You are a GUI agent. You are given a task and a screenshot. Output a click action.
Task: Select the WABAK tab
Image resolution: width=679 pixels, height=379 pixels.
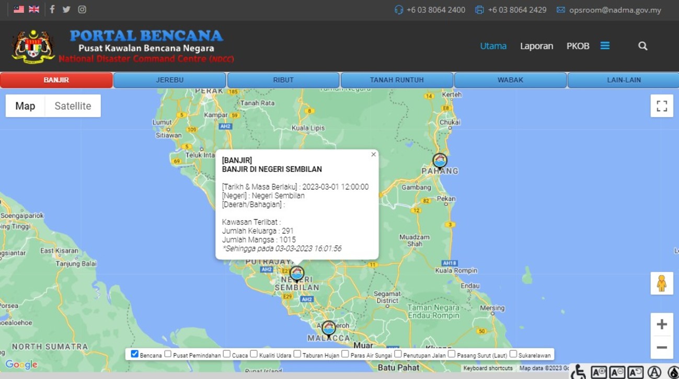[x=510, y=80]
